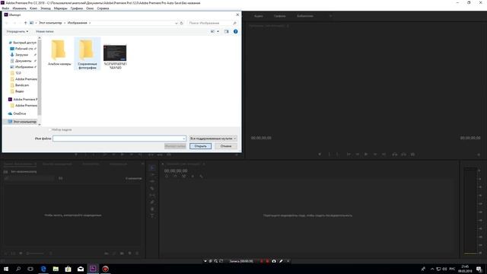Select Bandicam folder in navigation tree
Screen dimensions: 487x274
tap(22, 85)
